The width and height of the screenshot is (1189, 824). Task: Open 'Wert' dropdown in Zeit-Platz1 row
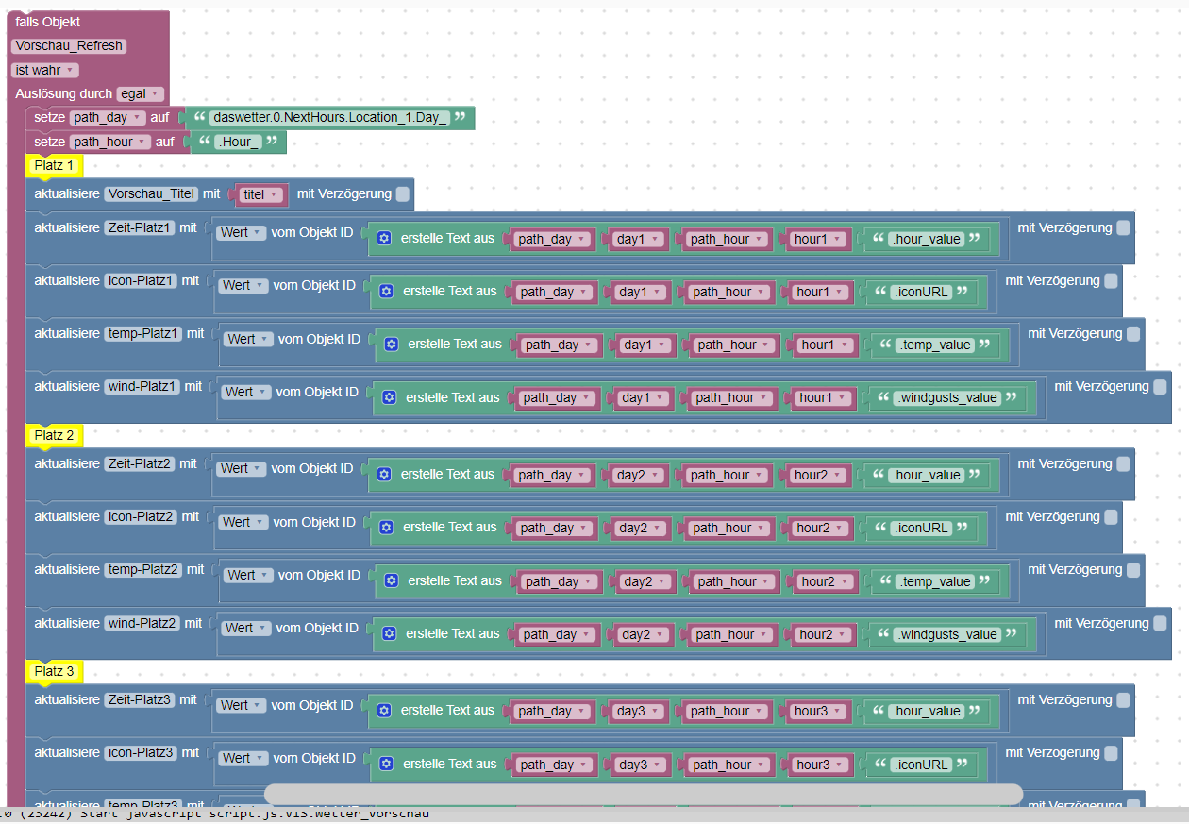242,232
